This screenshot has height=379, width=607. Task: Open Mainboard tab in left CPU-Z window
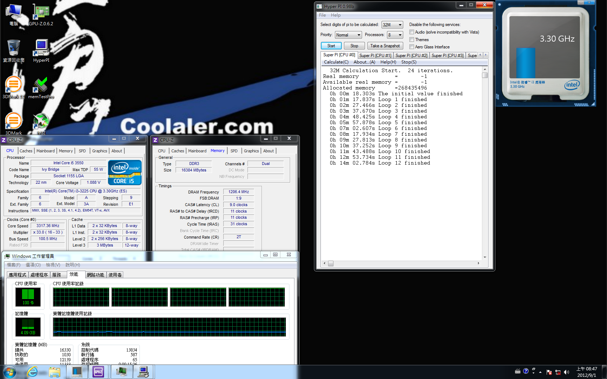pyautogui.click(x=46, y=151)
